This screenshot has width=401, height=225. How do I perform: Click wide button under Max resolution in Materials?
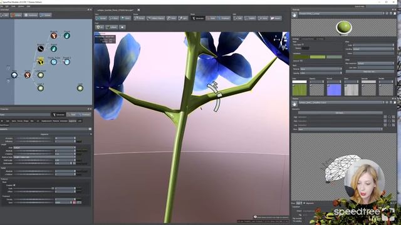[369, 72]
